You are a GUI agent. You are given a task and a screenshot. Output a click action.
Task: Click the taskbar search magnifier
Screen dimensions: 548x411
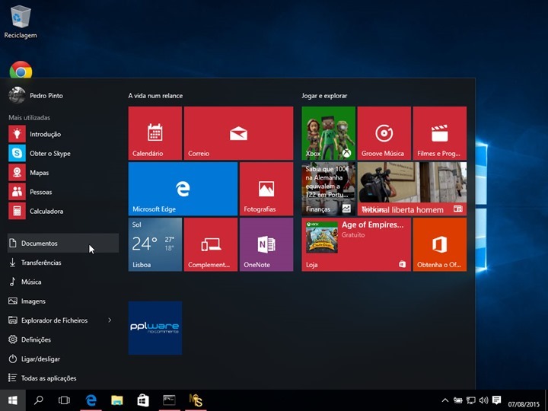[39, 400]
